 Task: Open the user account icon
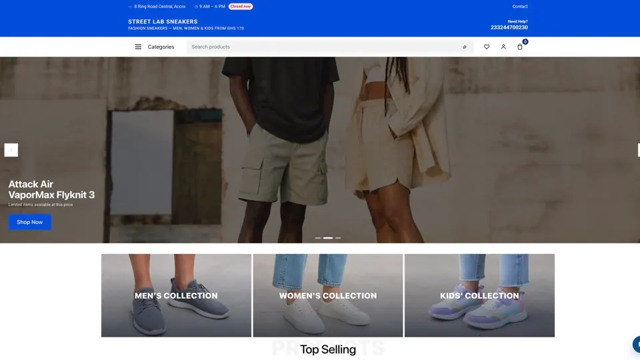point(503,47)
